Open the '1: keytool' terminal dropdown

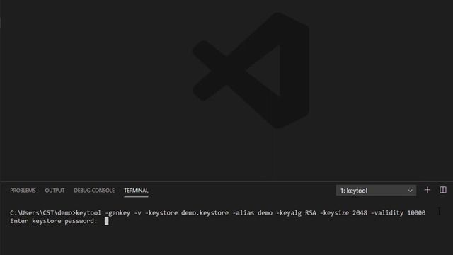pos(376,191)
